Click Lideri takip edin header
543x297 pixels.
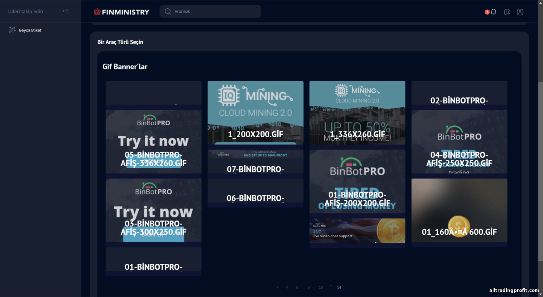[x=25, y=11]
